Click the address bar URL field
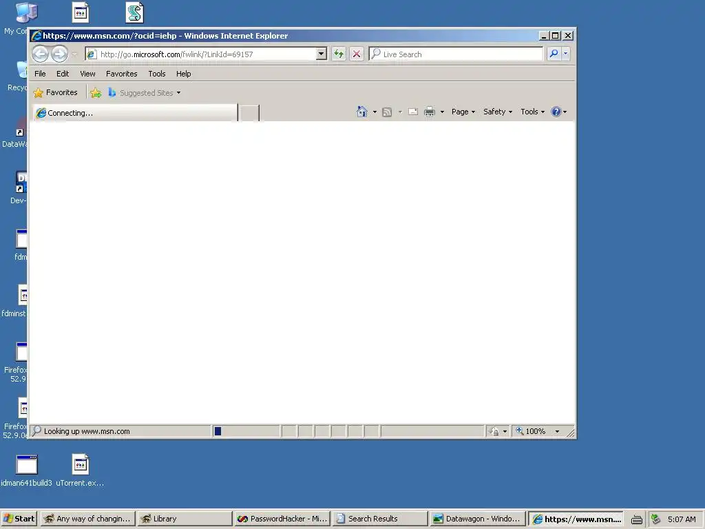The width and height of the screenshot is (705, 529). point(200,54)
